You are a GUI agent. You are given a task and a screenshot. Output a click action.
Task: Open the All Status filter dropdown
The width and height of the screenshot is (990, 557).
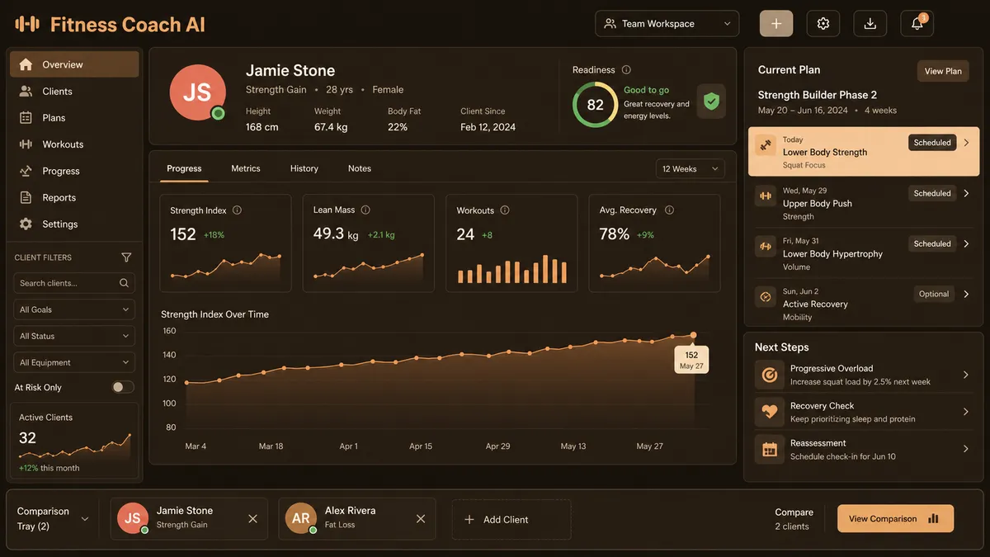tap(74, 336)
